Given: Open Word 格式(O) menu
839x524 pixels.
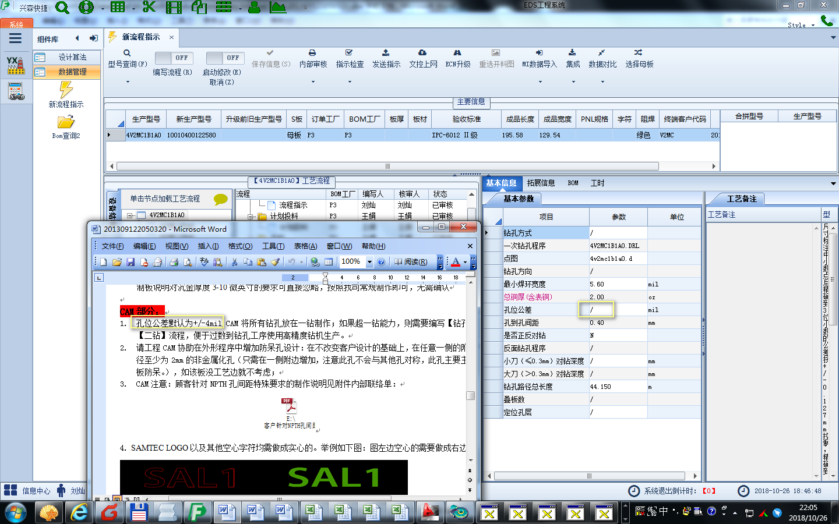Looking at the screenshot, I should click(240, 246).
